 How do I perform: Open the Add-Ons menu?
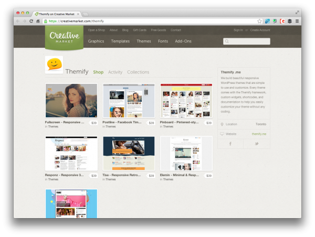(183, 41)
